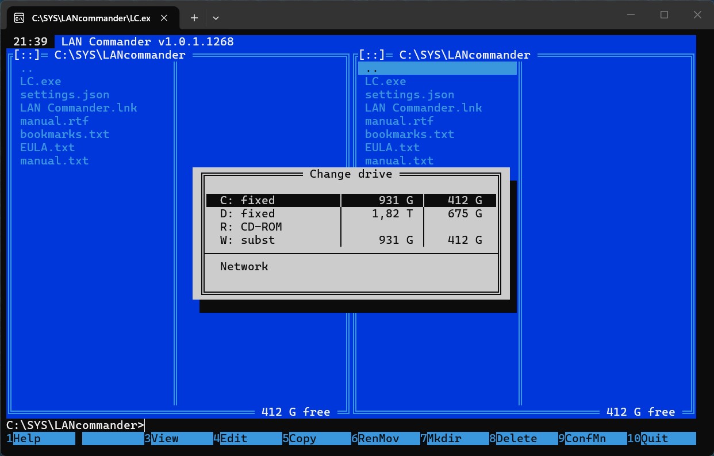Click the command prompt input line

tap(351, 426)
